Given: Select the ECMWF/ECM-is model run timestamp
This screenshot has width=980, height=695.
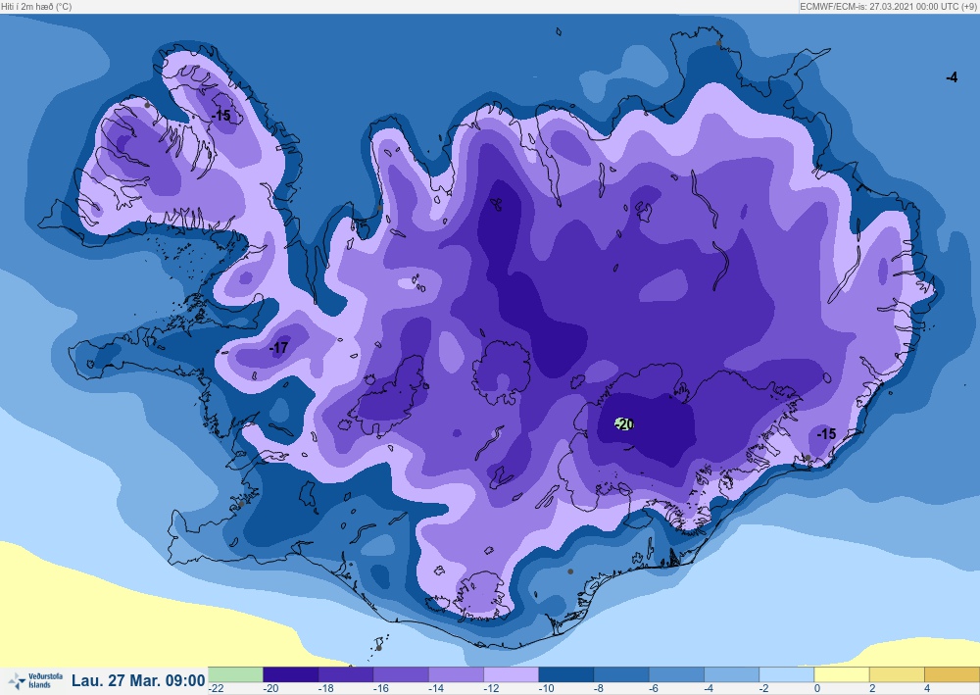Looking at the screenshot, I should pyautogui.click(x=888, y=7).
